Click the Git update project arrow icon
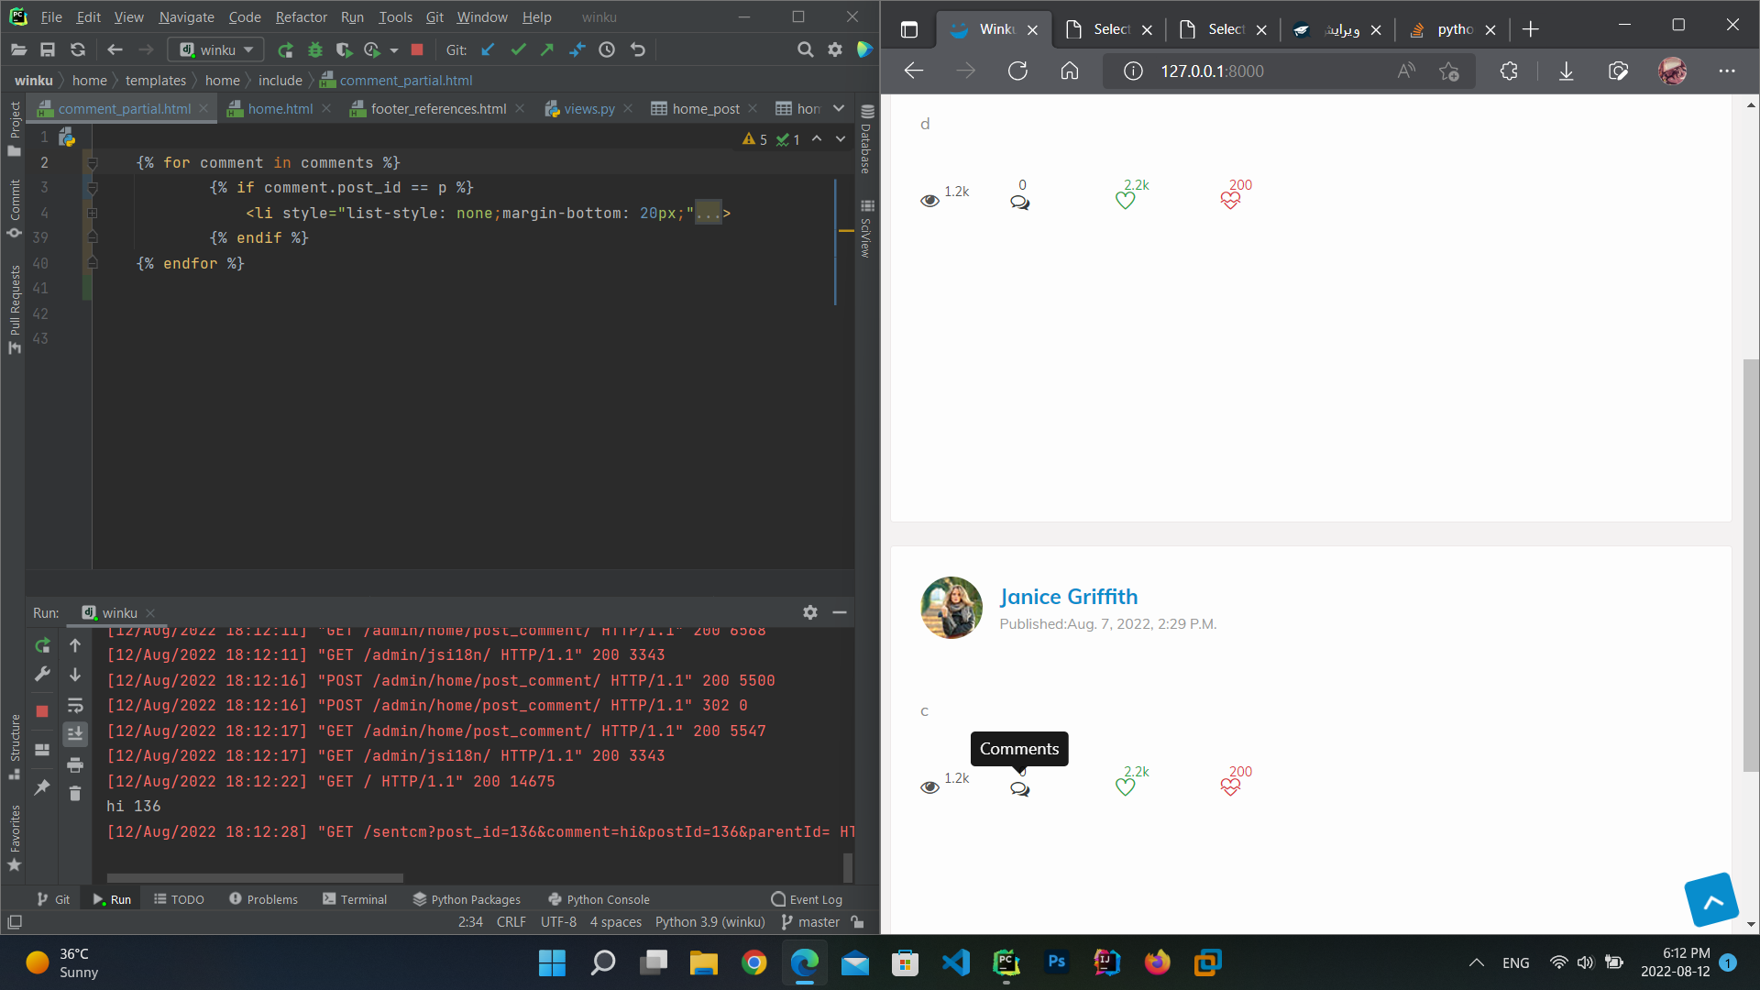 tap(488, 50)
